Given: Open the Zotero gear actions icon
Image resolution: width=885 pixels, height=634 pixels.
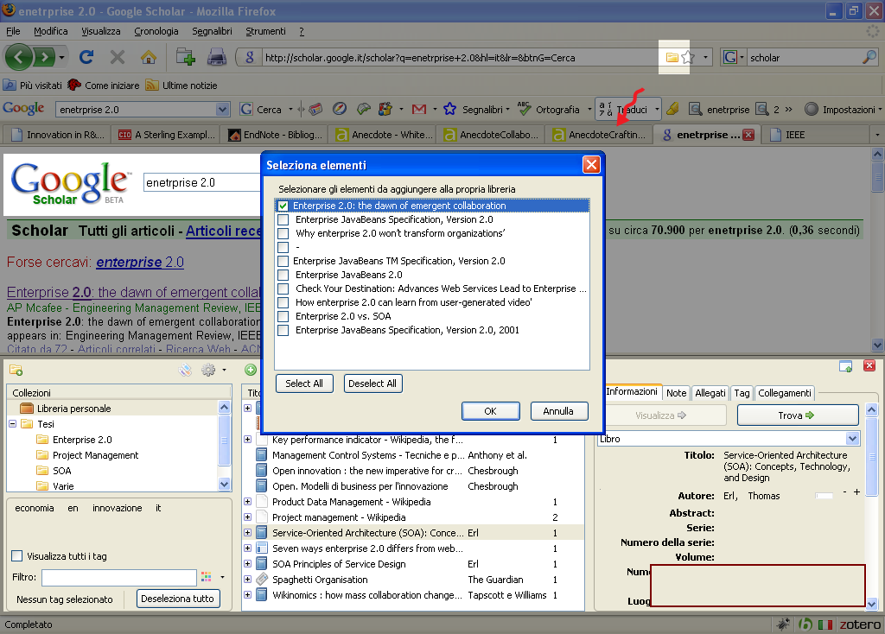Looking at the screenshot, I should point(208,370).
